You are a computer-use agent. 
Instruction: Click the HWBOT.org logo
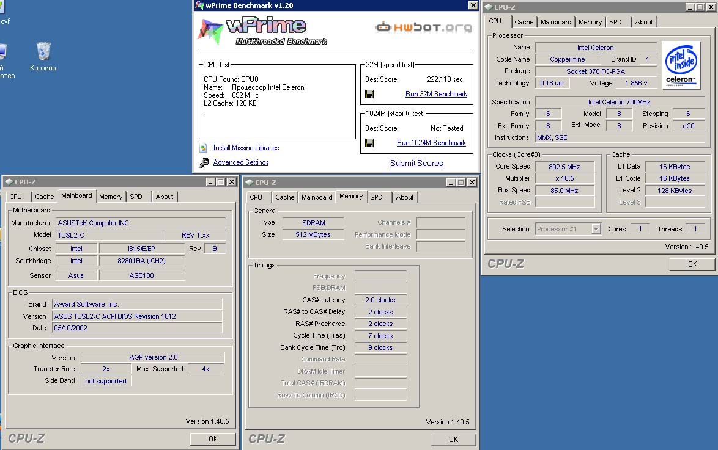coord(423,27)
